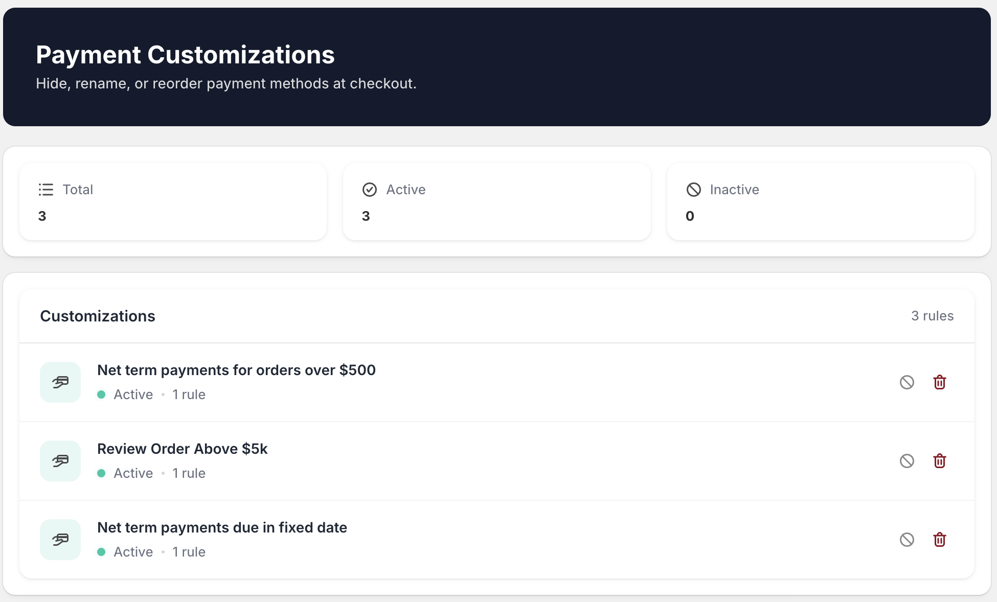
Task: Deactivate 'Net term payments for orders over $500'
Action: pyautogui.click(x=908, y=382)
